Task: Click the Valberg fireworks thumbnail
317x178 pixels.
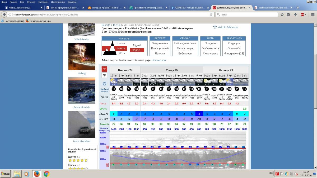Action: [x=82, y=56]
